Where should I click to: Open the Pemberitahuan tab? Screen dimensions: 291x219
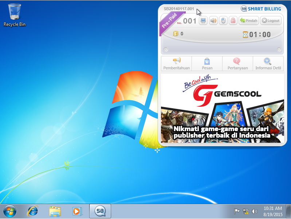tap(177, 64)
